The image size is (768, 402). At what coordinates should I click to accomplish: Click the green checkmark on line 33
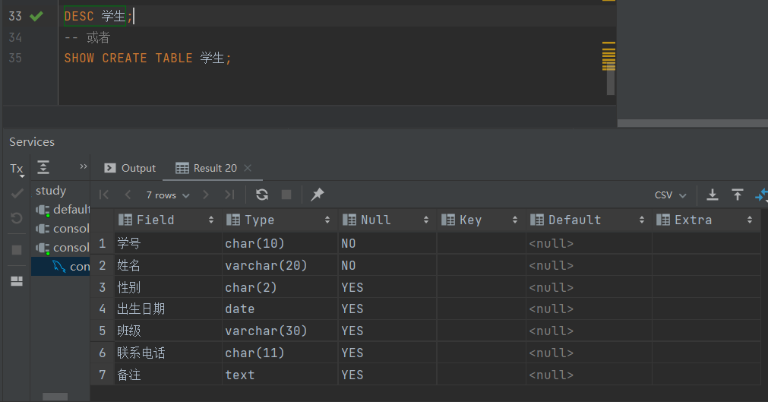(x=36, y=16)
